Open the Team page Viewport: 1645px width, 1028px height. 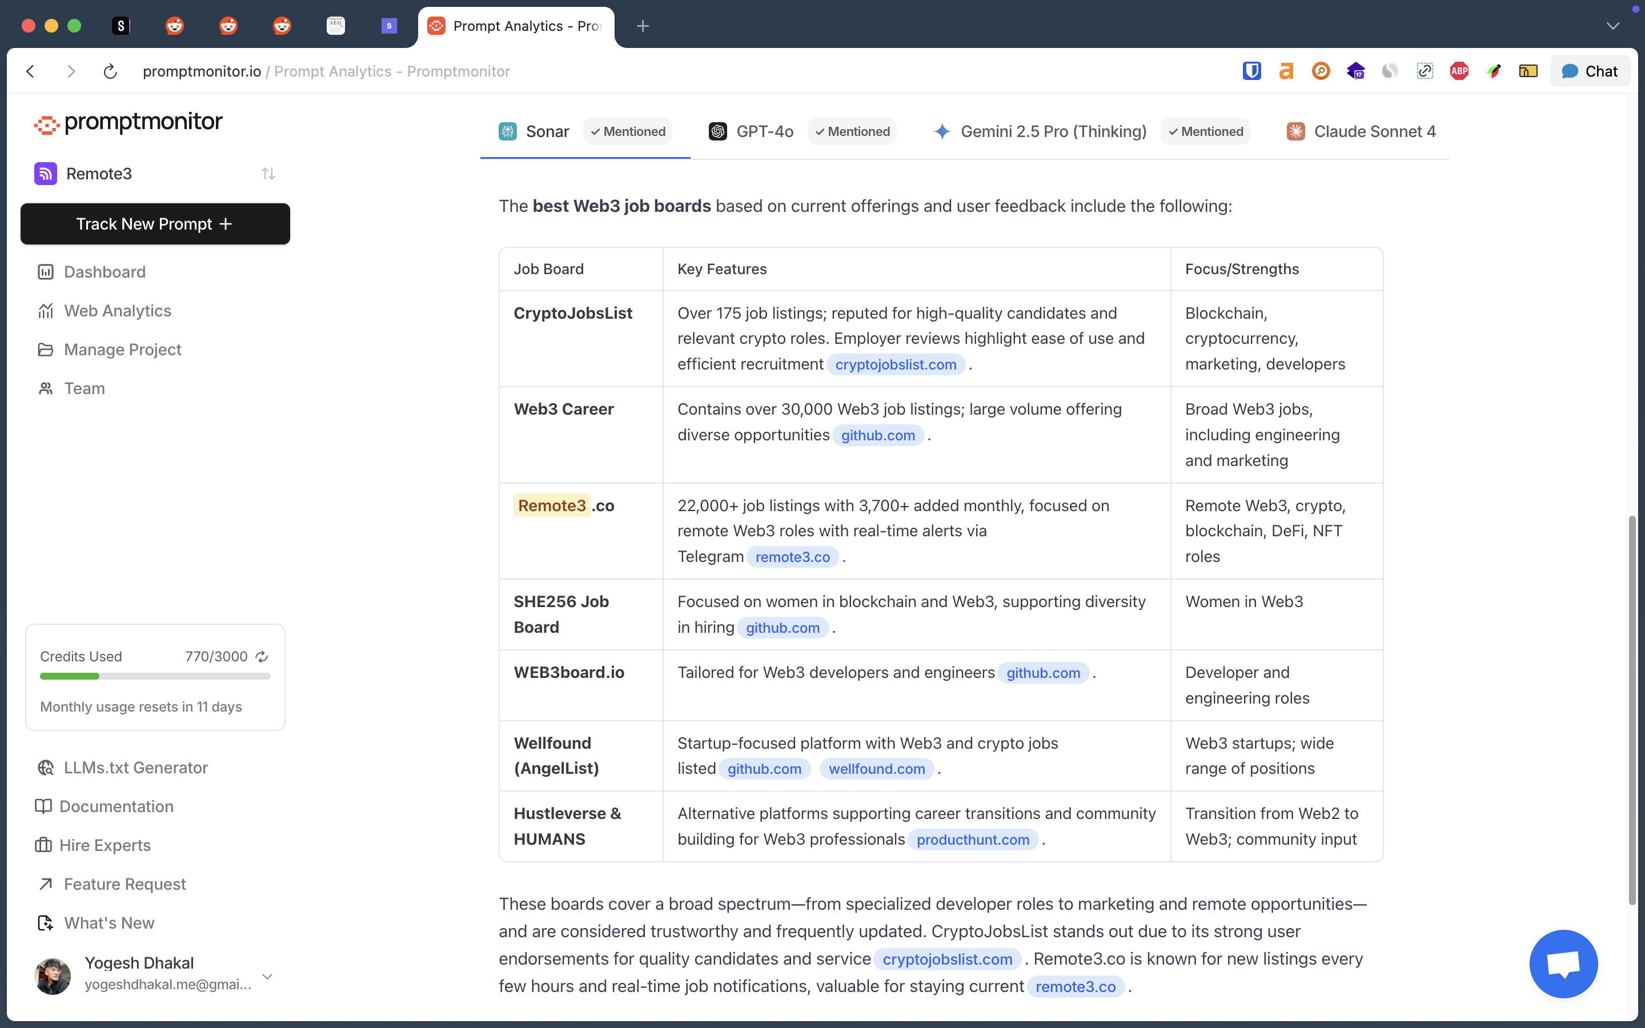(83, 388)
